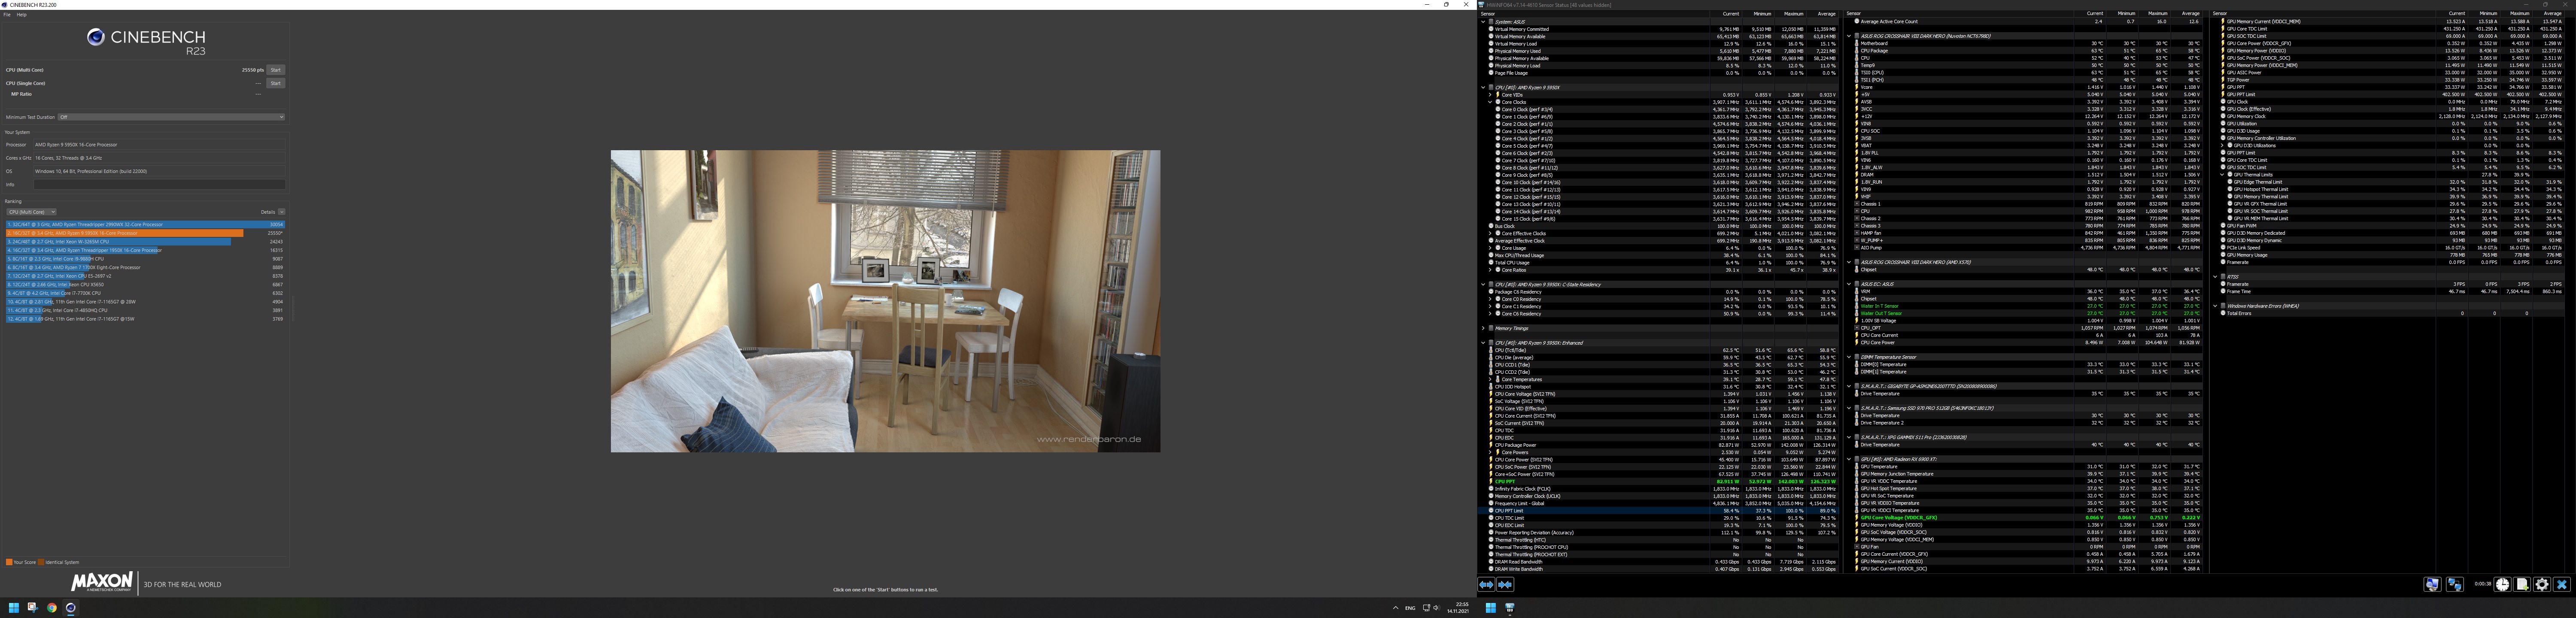Expand the Memory Timings group
Viewport: 2576px width, 618px height.
coord(1483,328)
